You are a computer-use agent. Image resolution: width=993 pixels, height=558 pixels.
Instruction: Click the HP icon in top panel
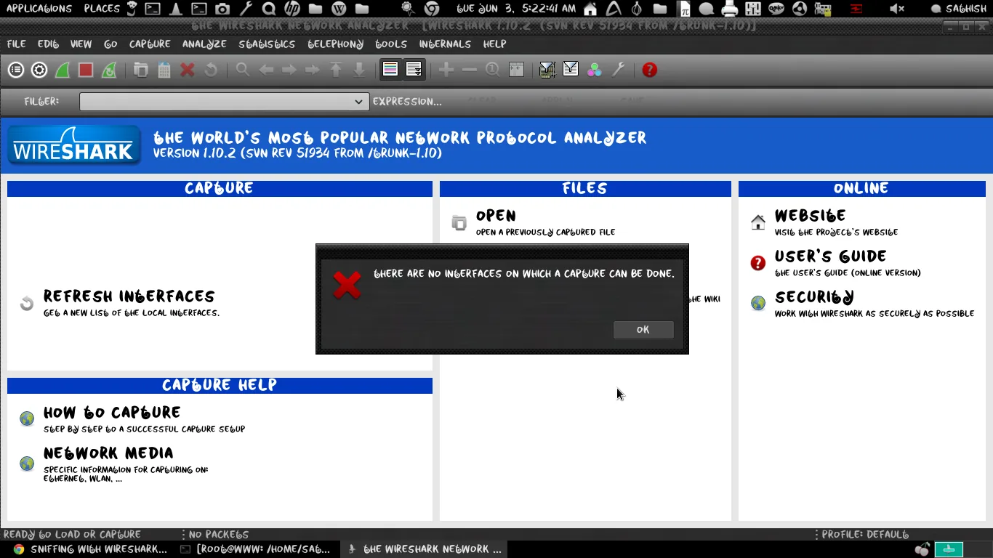tap(292, 9)
